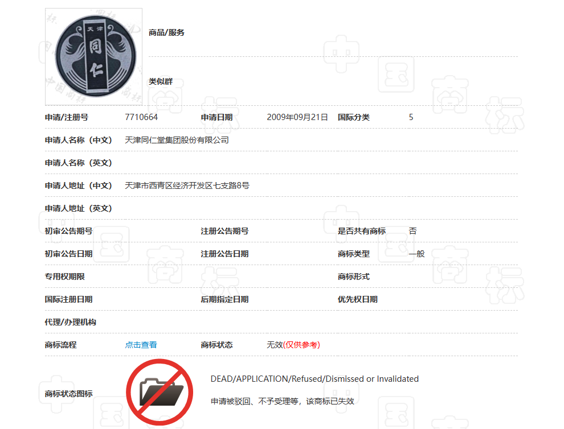
Task: Click the 点击查看 trademark process link
Action: (x=141, y=345)
